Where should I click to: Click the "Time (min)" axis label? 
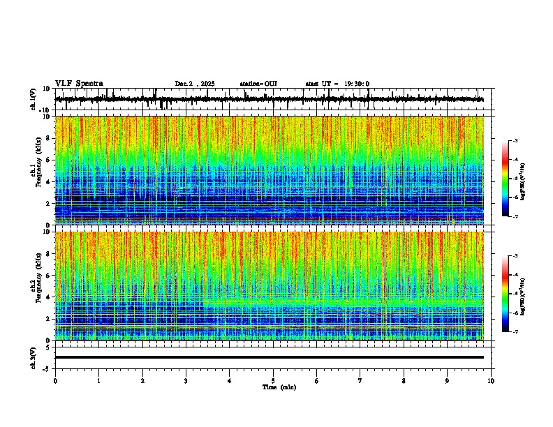tap(279, 387)
